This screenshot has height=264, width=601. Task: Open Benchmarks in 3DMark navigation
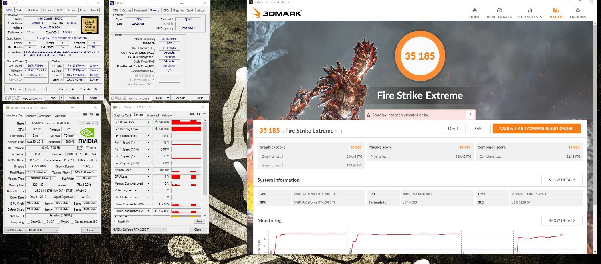pos(499,13)
